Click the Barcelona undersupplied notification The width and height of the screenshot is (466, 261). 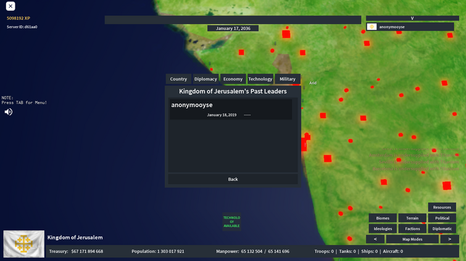pos(415,169)
